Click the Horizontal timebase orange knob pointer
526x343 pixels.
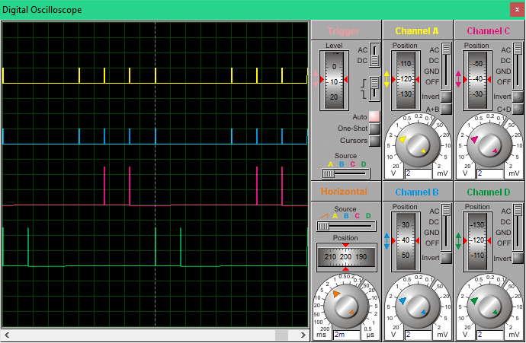336,294
